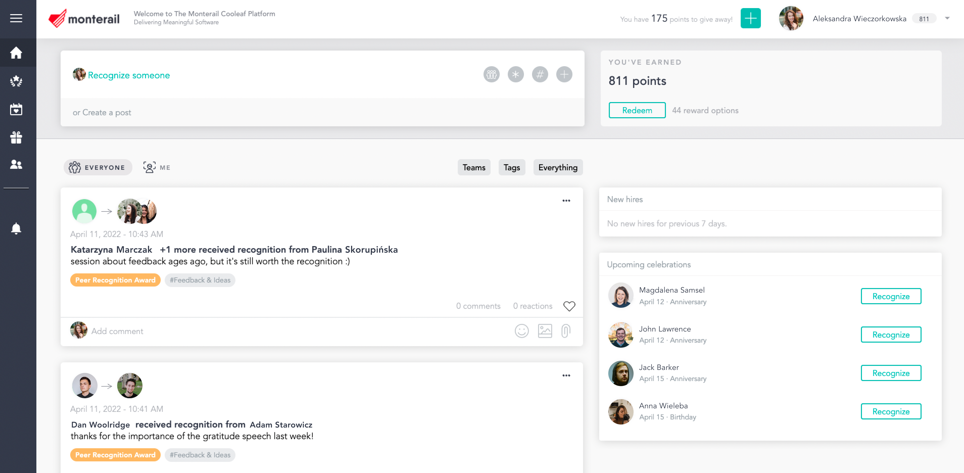
Task: Recognize Magdalena Samsel
Action: tap(891, 296)
